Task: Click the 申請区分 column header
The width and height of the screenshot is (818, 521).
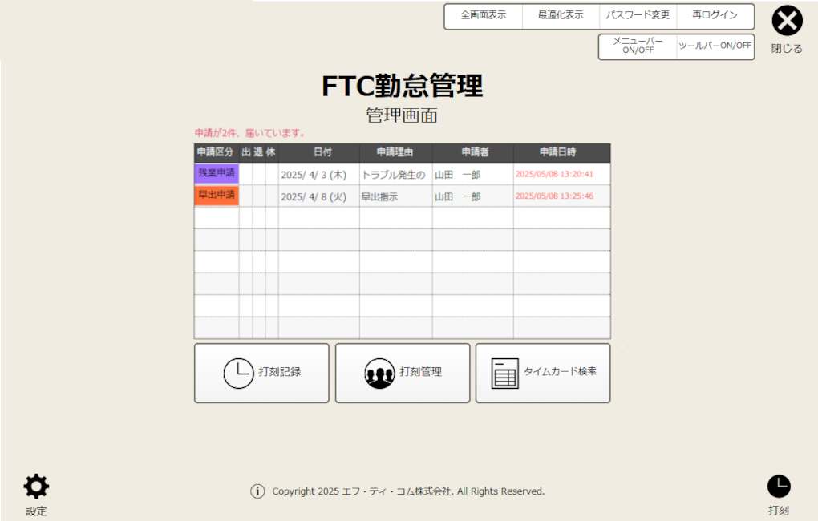Action: [216, 152]
